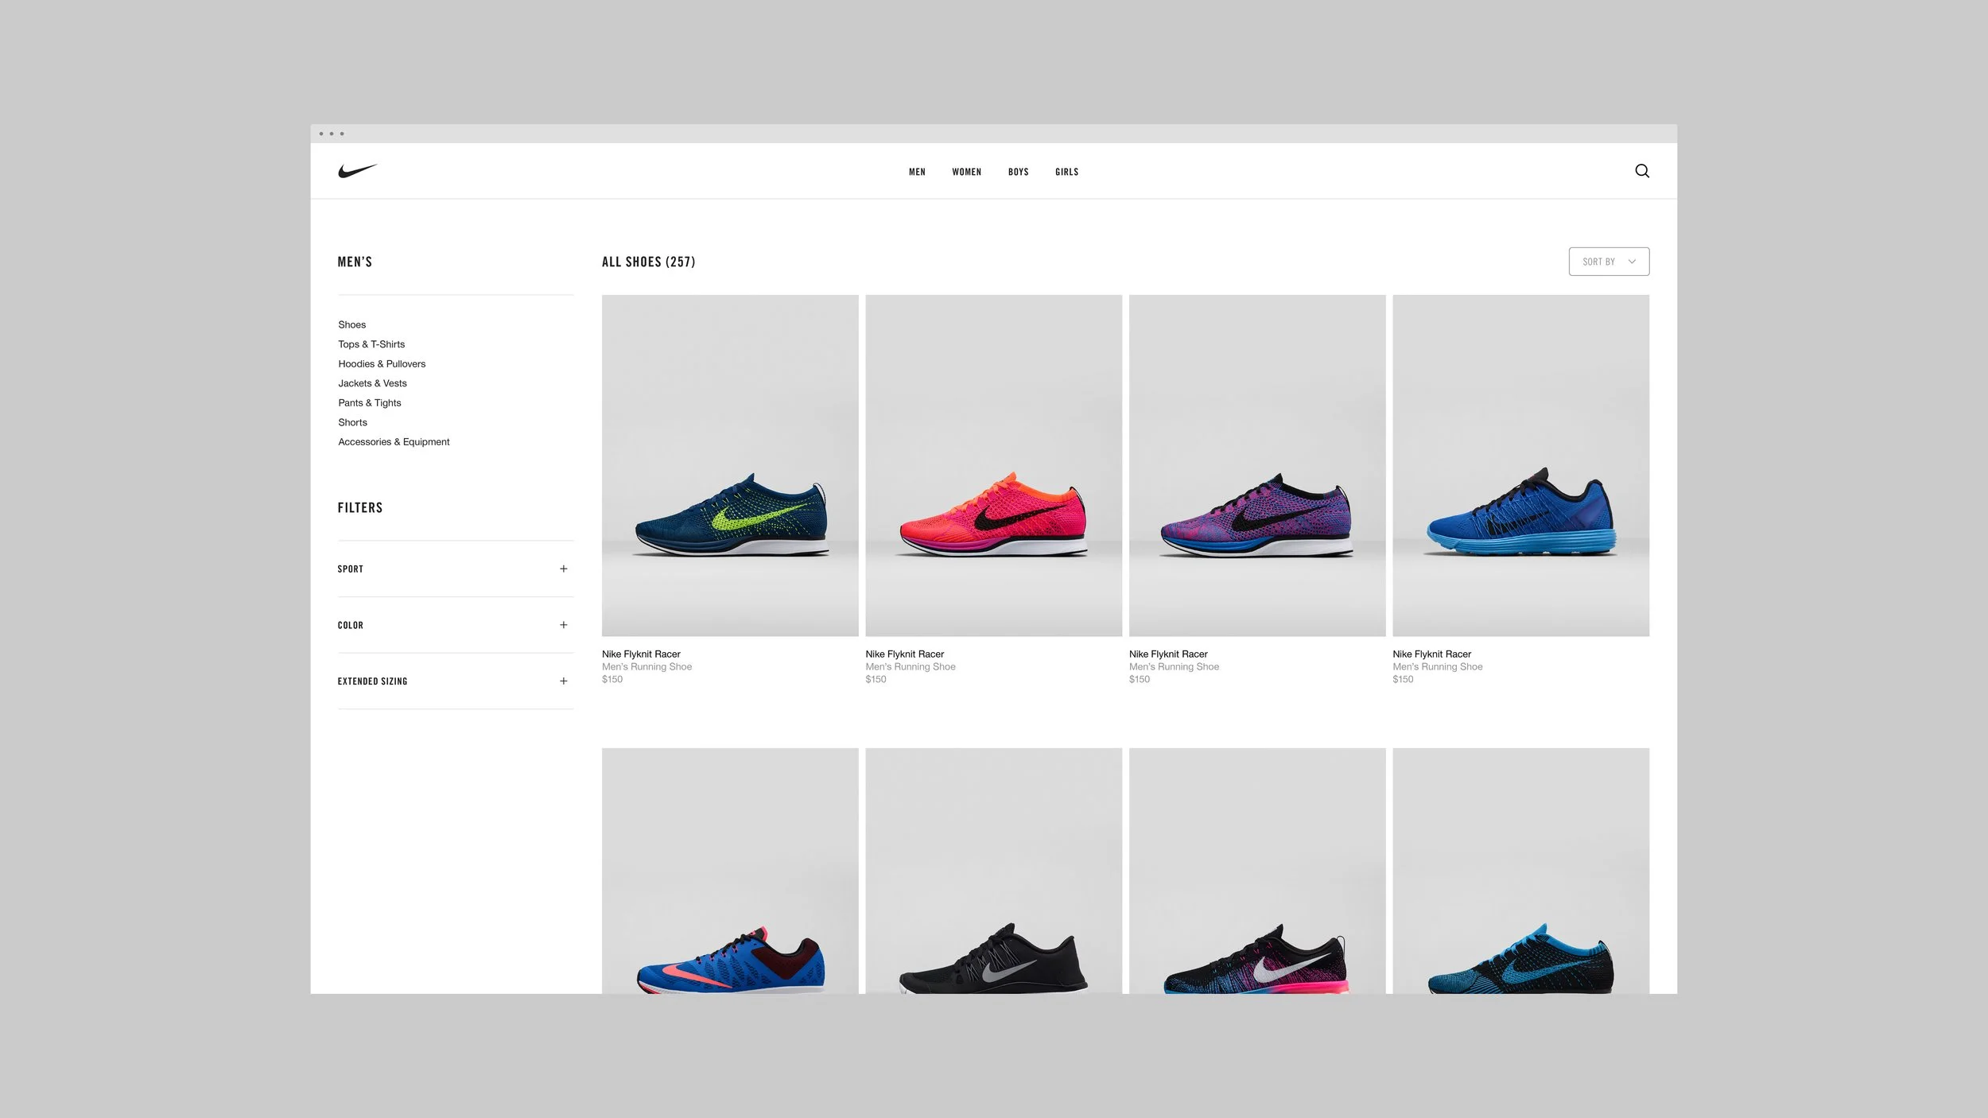Viewport: 1988px width, 1118px height.
Task: Open the Tops & T-Shirts category
Action: [x=371, y=344]
